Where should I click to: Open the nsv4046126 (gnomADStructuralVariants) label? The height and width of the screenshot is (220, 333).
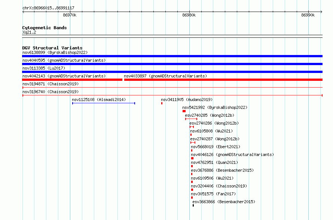[232, 155]
